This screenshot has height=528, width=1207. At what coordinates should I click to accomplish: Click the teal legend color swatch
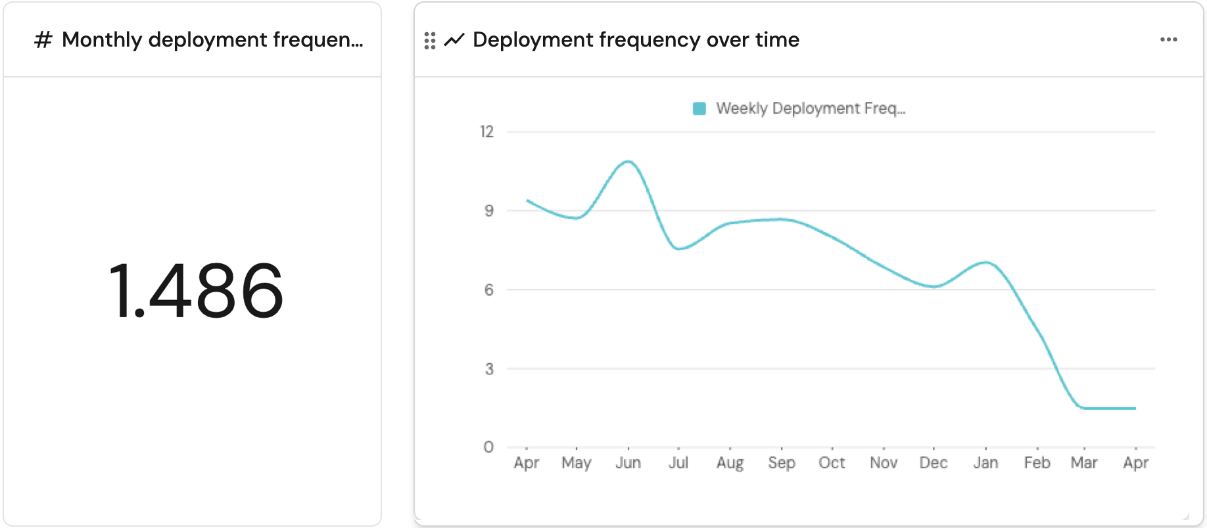coord(699,108)
